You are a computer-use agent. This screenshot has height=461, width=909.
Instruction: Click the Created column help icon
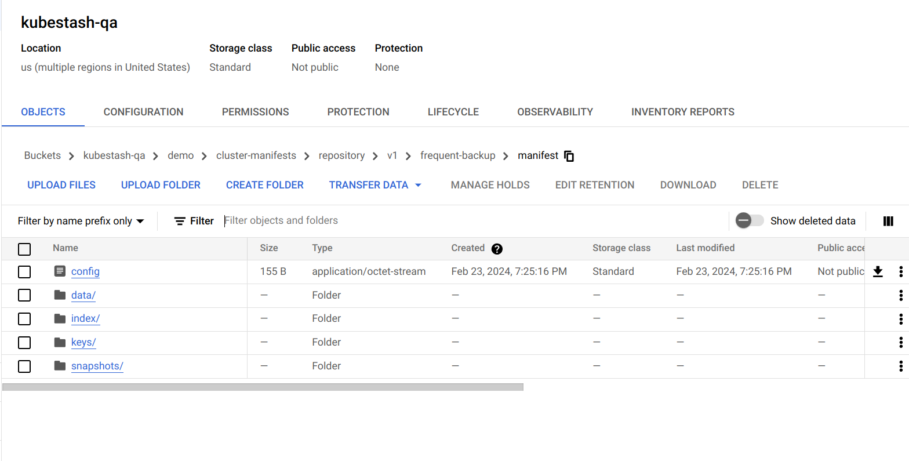[x=497, y=249]
